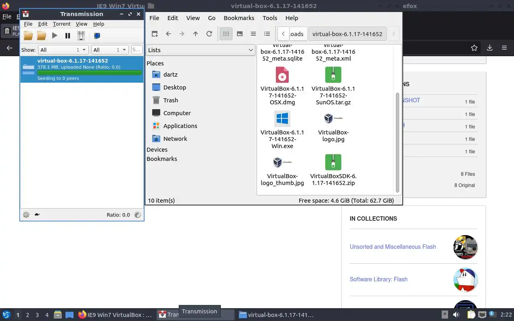Open Firefox hamburger menu

504,48
